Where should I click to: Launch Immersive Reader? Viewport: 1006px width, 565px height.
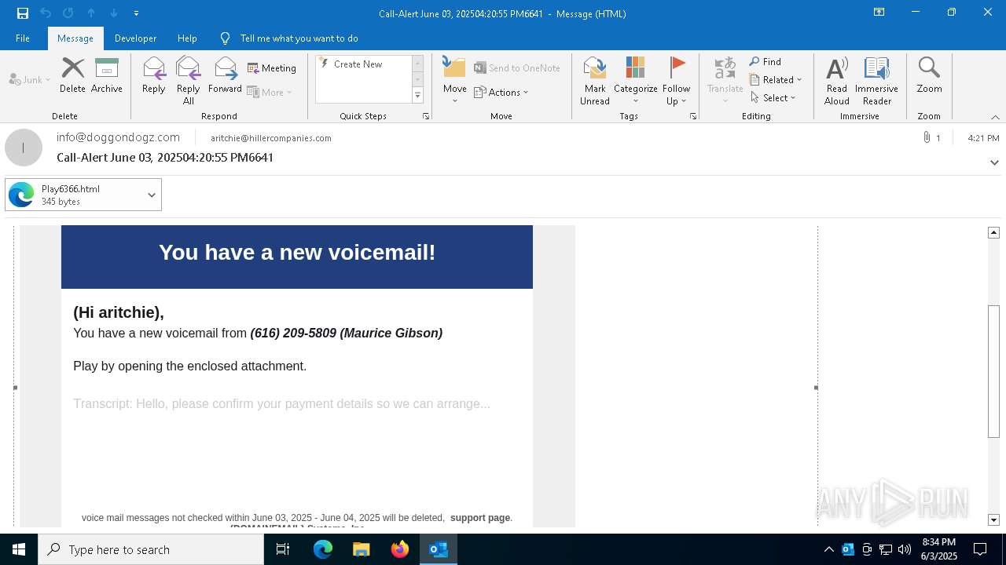pyautogui.click(x=877, y=81)
